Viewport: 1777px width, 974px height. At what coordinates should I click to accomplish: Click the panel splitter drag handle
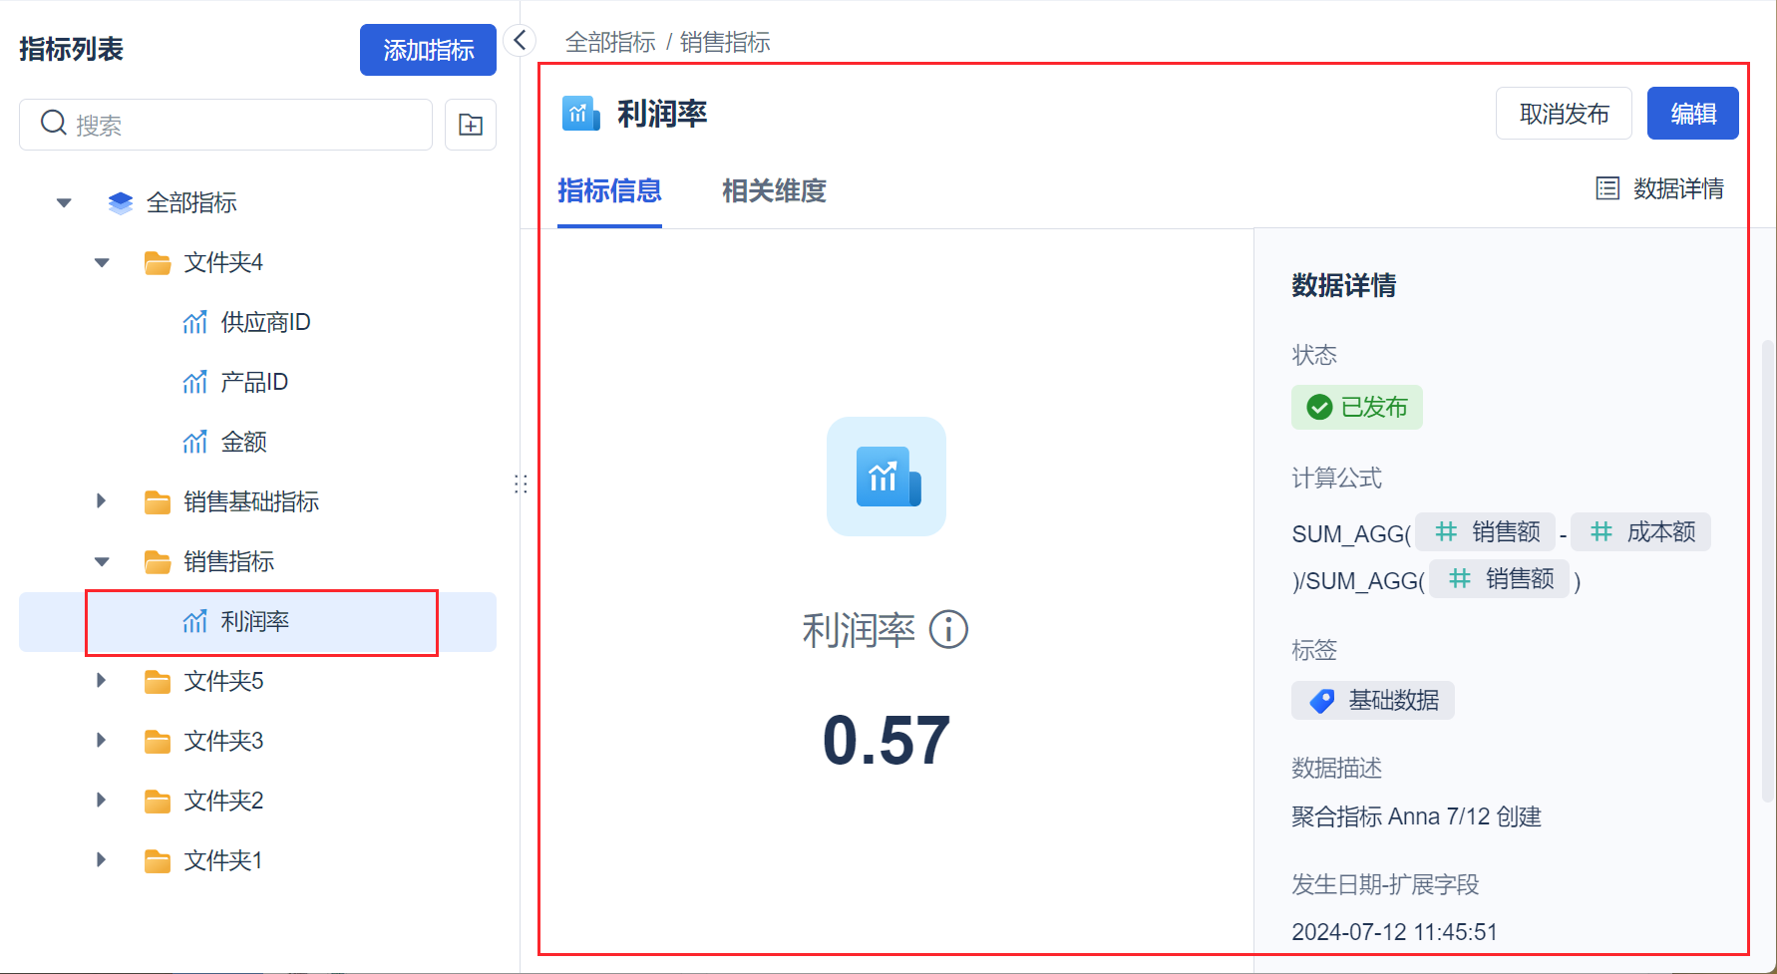pyautogui.click(x=521, y=484)
